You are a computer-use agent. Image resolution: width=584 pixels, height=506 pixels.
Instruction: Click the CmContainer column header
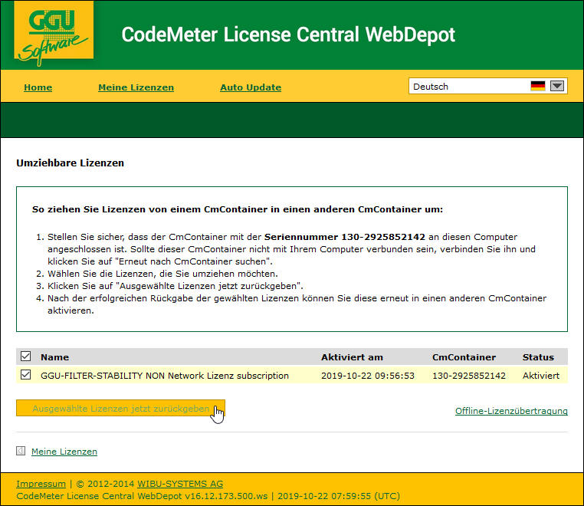point(464,357)
